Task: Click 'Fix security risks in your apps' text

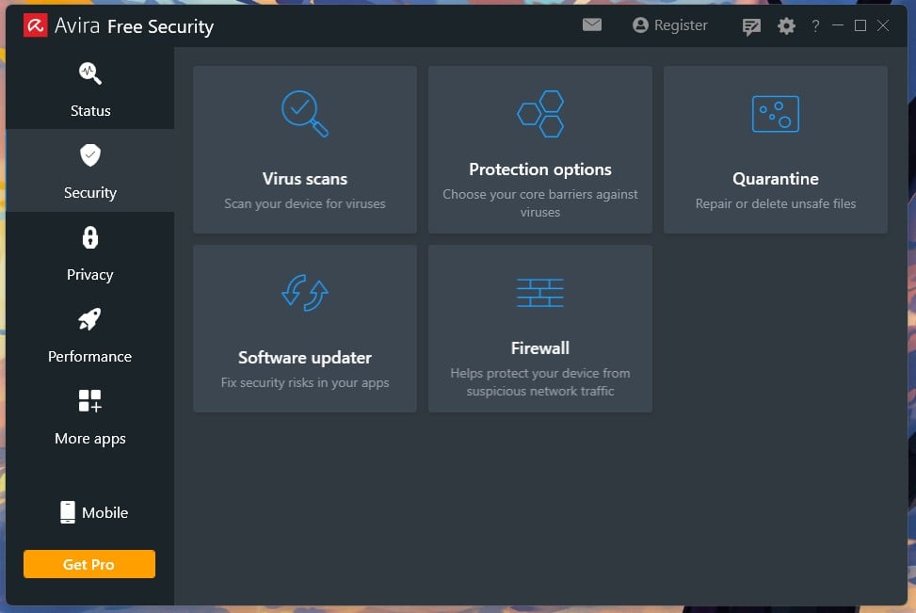Action: (305, 382)
